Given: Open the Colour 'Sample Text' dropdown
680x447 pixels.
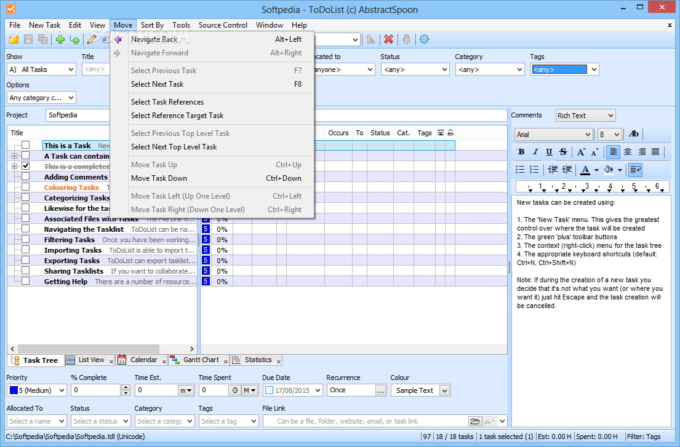Looking at the screenshot, I should coord(444,390).
